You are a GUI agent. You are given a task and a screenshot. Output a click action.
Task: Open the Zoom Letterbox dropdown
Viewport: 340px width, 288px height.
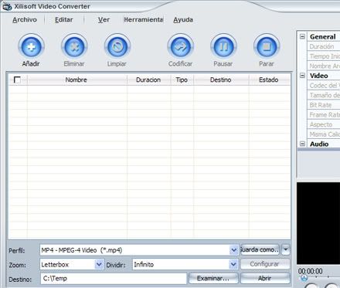[x=99, y=264]
